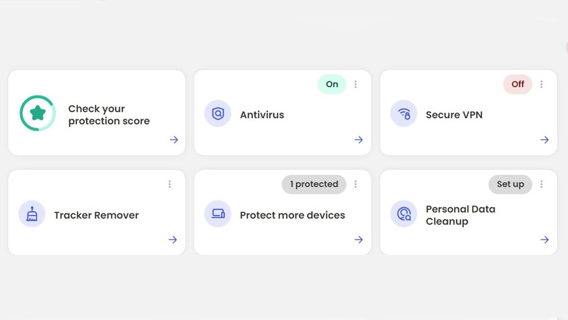568x320 pixels.
Task: Open the Secure VPN three-dot menu
Action: pos(541,84)
